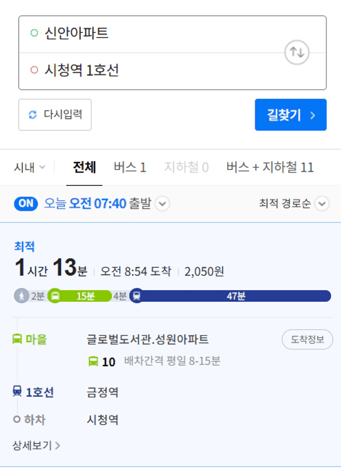This screenshot has height=475, width=341.
Task: Click the walking person icon in the route bar
Action: coord(21,296)
